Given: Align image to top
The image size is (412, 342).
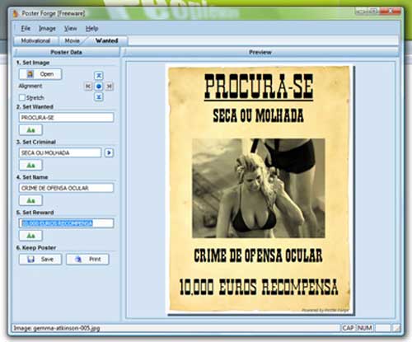Looking at the screenshot, I should (99, 75).
